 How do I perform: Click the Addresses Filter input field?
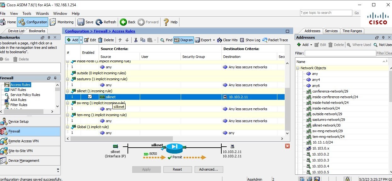click(340, 53)
